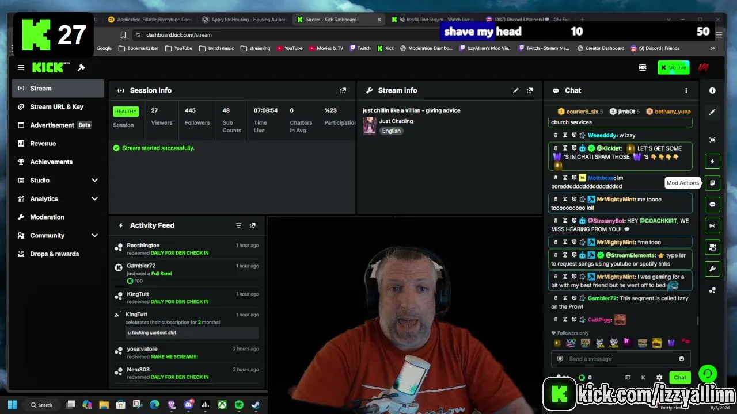Click the green Go live button
Image resolution: width=737 pixels, height=414 pixels.
click(x=673, y=68)
